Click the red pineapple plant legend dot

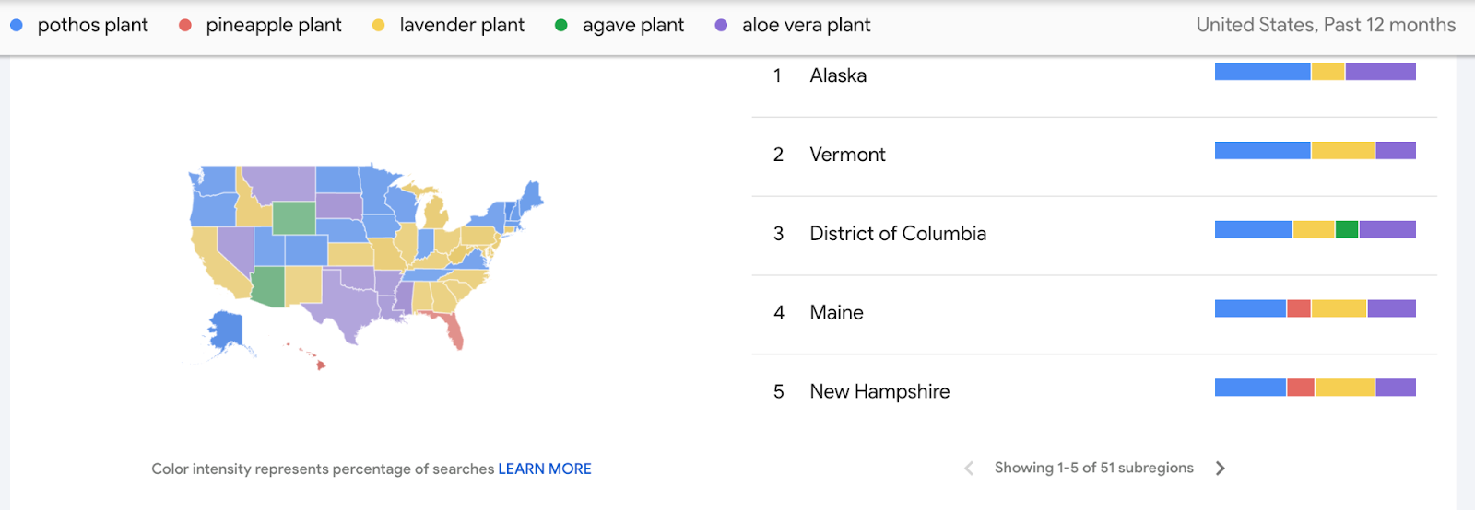tap(185, 26)
